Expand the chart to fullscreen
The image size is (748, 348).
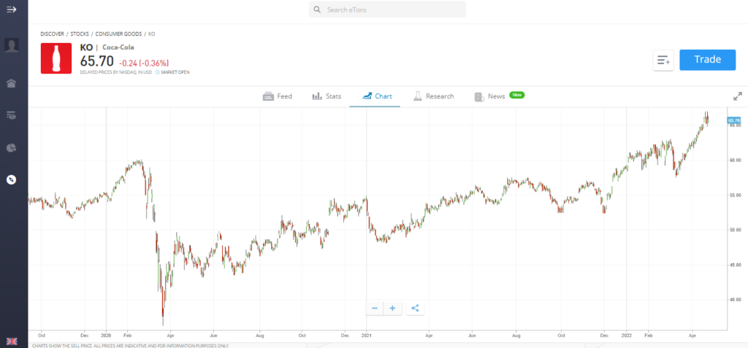point(738,96)
